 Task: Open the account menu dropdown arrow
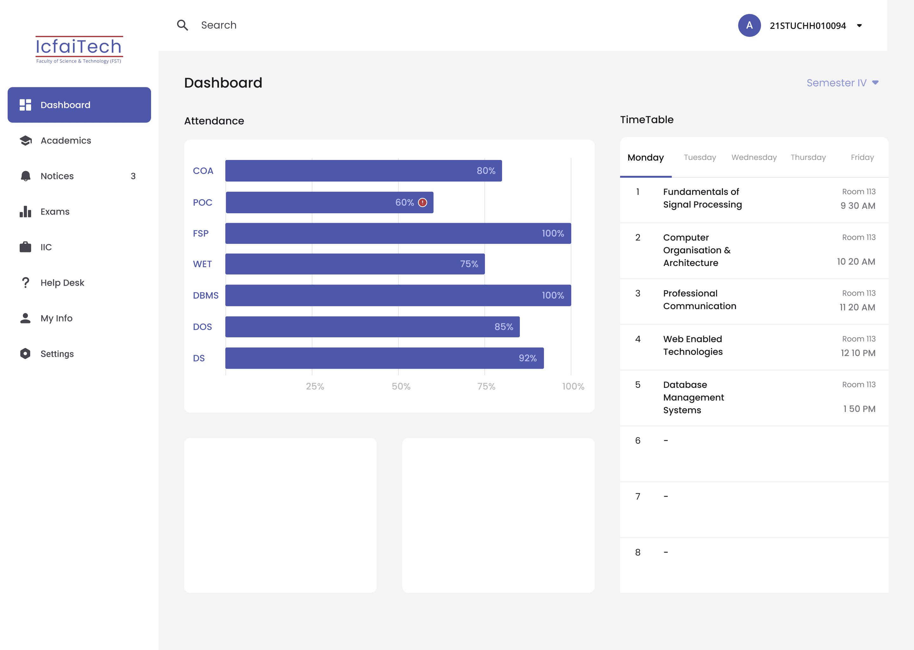(x=859, y=26)
